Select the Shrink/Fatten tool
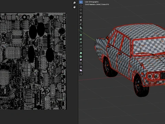Screen dimensions: 165x124 click(81, 67)
